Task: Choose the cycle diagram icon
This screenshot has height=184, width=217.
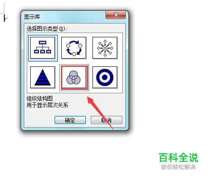Action: pyautogui.click(x=74, y=48)
